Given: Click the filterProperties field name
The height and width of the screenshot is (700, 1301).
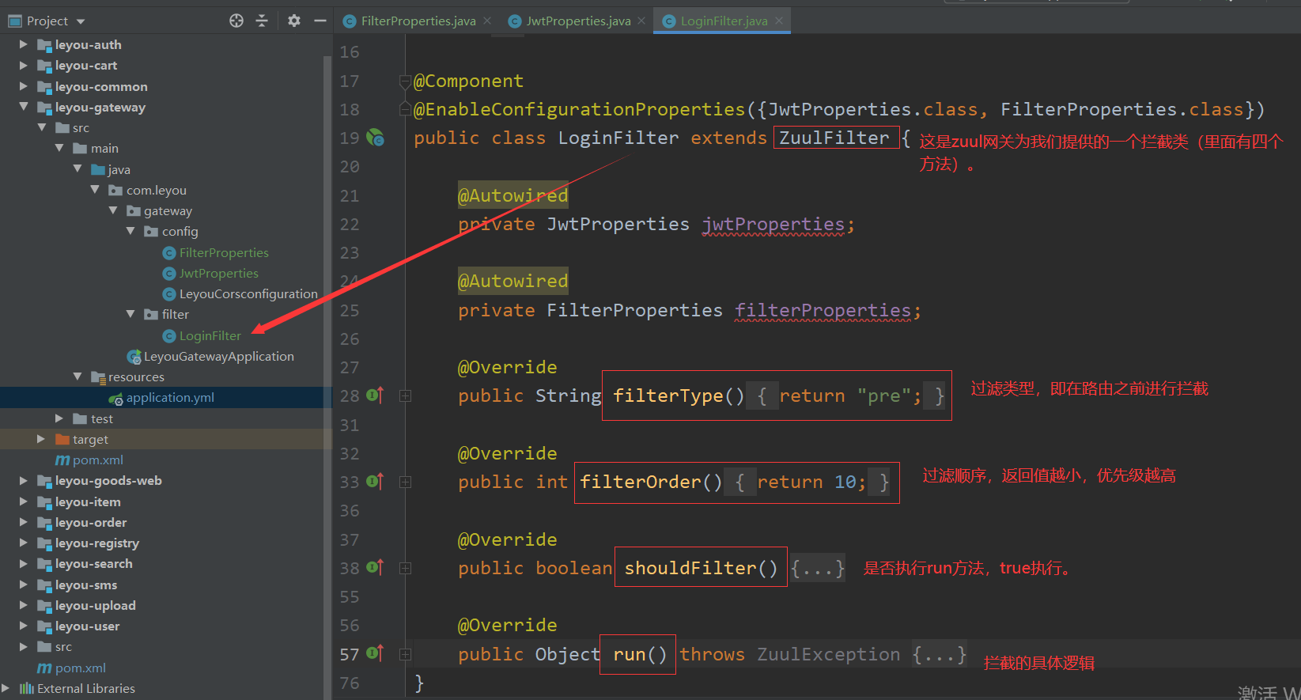Looking at the screenshot, I should click(x=823, y=311).
